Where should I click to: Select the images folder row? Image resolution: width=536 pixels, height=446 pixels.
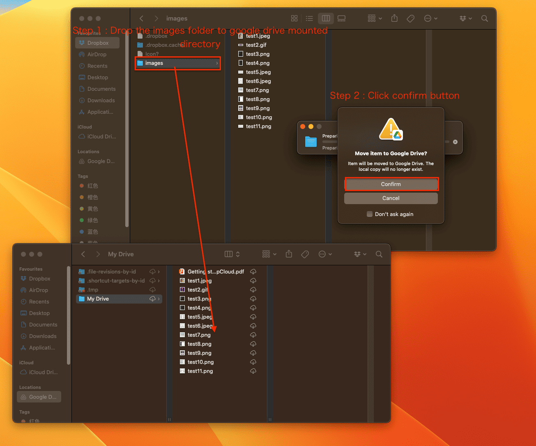[178, 63]
